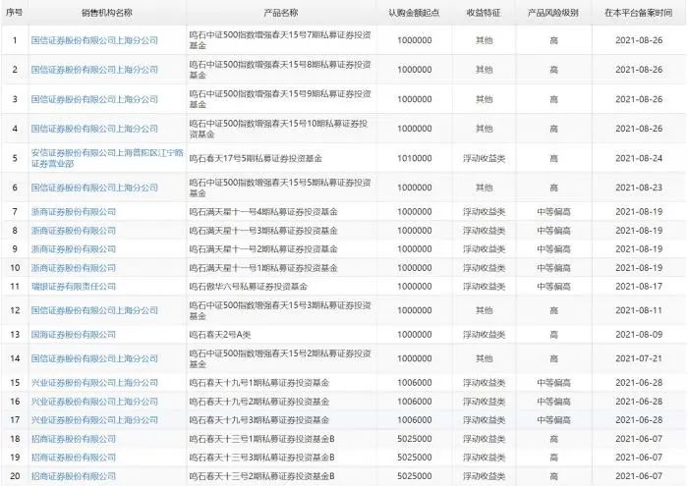The height and width of the screenshot is (486, 688).
Task: Select product 鸣石中证500指数增强春天15号9期私募证券投资基金
Action: click(280, 99)
